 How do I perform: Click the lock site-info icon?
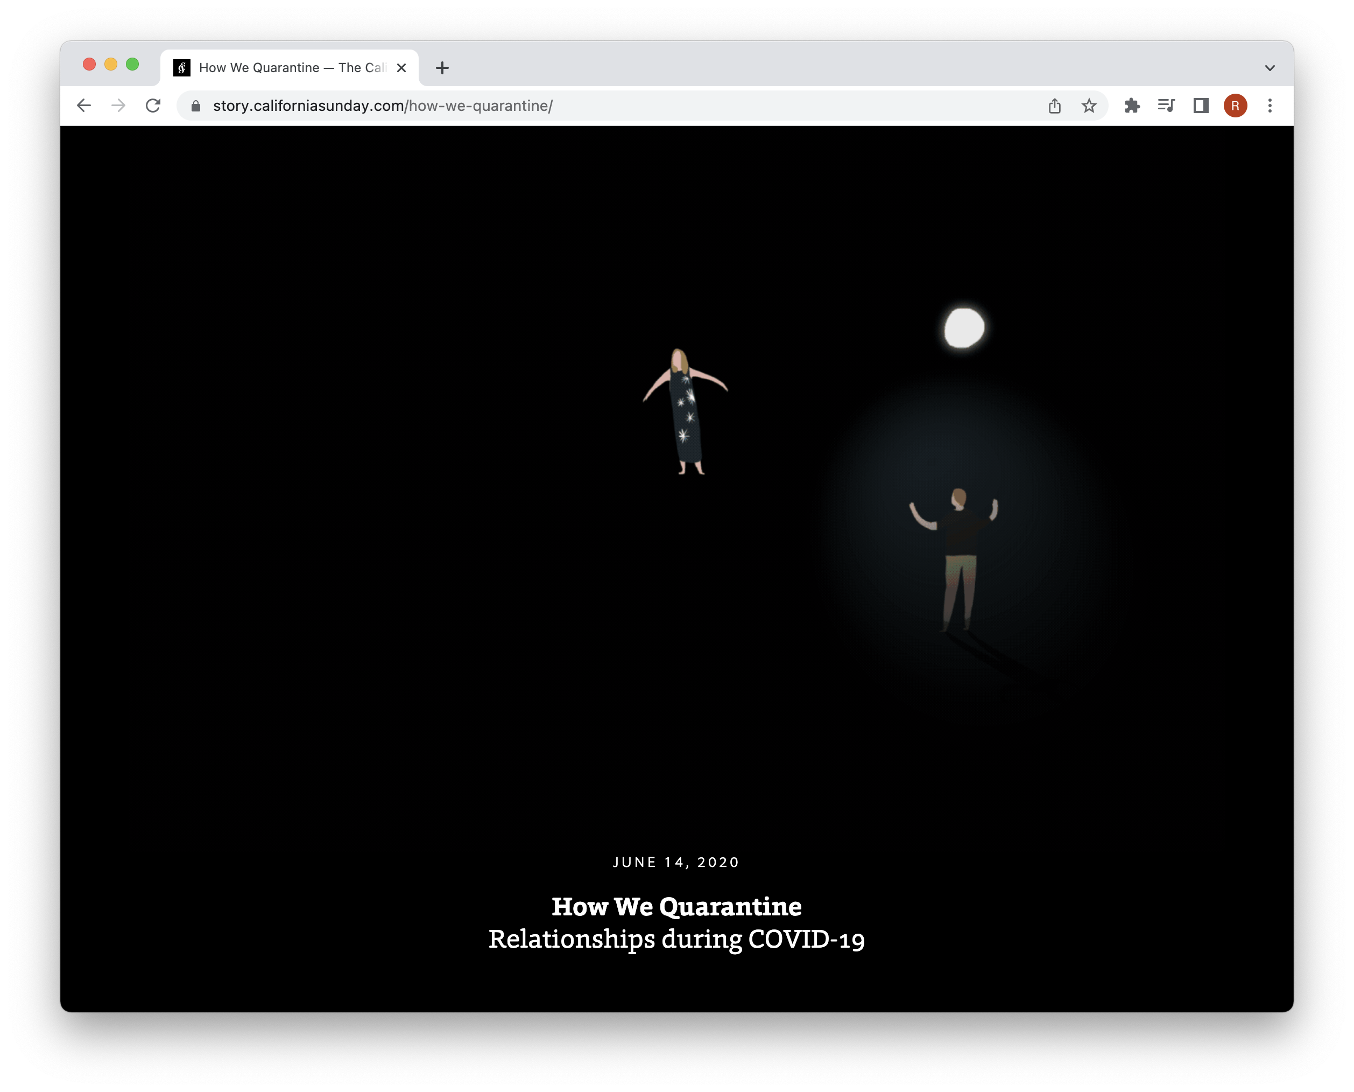pos(195,106)
